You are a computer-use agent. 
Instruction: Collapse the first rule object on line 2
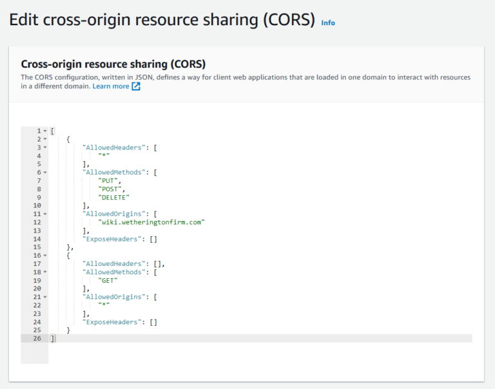click(x=44, y=139)
